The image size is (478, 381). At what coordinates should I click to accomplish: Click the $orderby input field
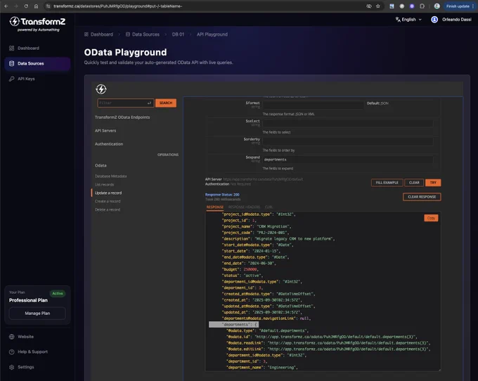(x=348, y=141)
